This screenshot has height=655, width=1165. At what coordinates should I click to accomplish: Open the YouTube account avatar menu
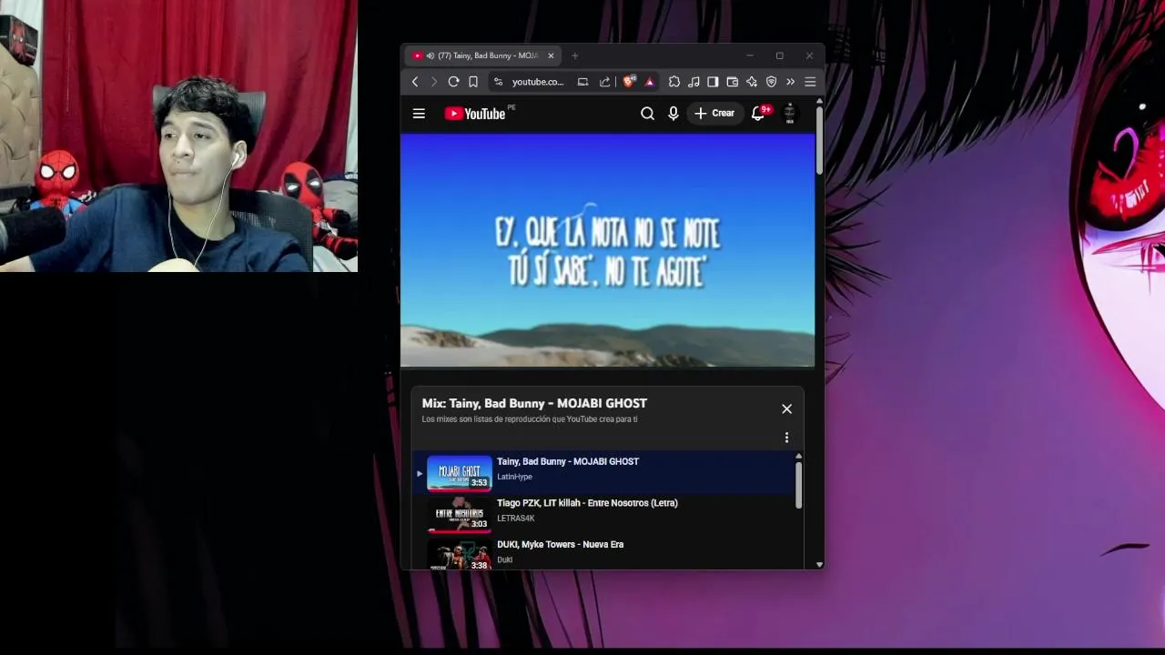coord(789,114)
